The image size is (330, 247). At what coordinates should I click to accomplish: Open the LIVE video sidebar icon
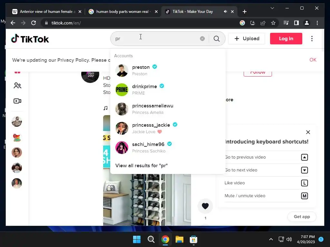coord(17,101)
